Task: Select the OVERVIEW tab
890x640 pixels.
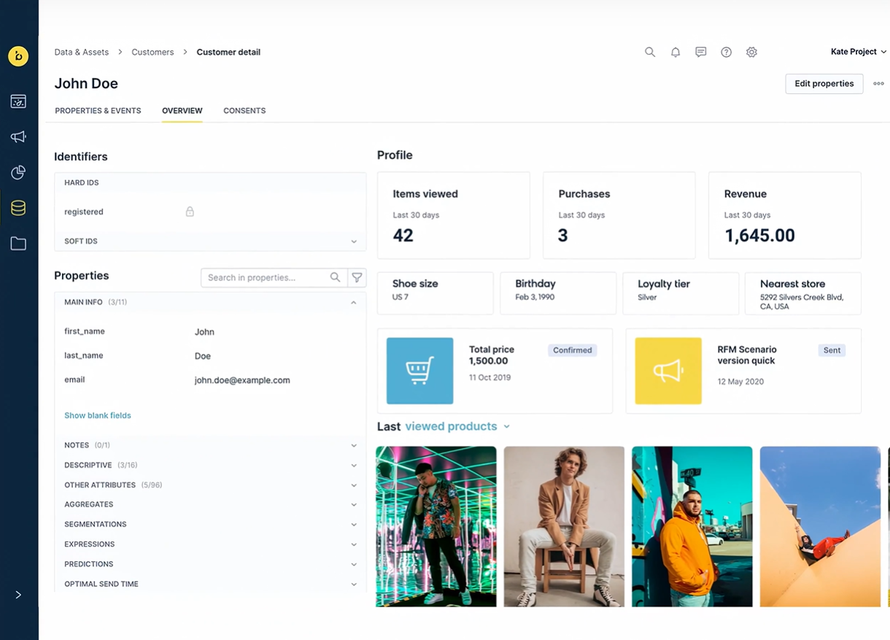Action: [x=182, y=111]
